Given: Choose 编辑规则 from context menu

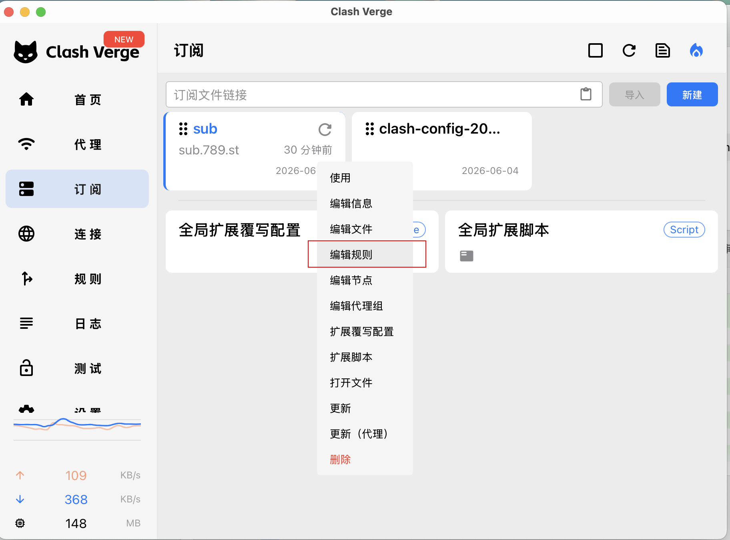Looking at the screenshot, I should tap(365, 254).
